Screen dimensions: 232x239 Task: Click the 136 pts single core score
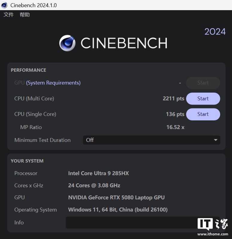point(175,114)
